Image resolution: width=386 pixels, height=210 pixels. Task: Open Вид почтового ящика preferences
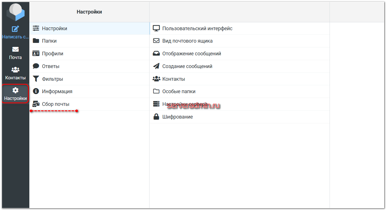coord(187,41)
